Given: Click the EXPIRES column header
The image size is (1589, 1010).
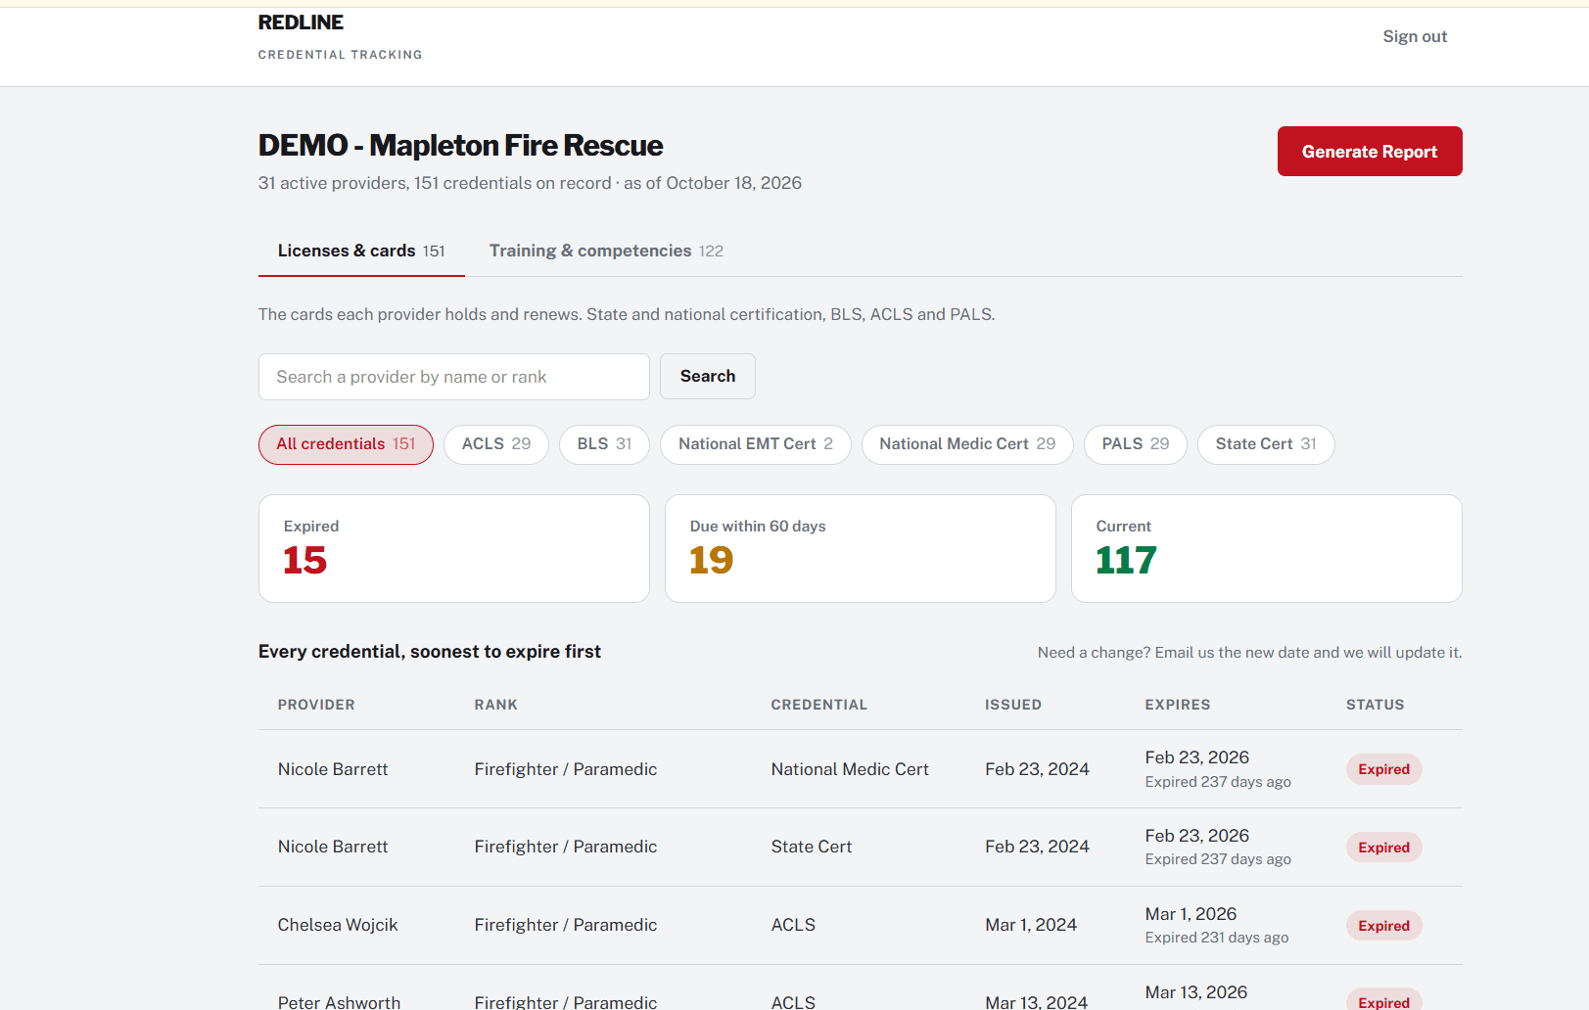Looking at the screenshot, I should [1178, 705].
